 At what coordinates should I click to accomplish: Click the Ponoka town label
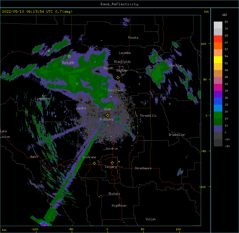[133, 38]
